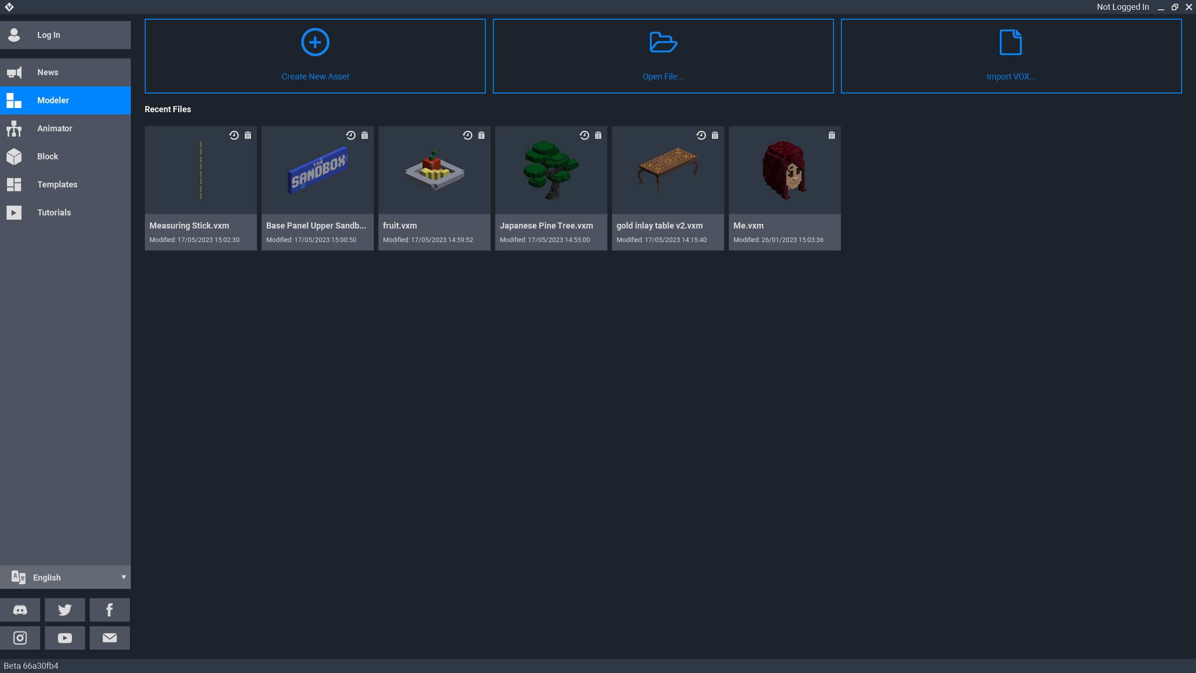Click the Discord icon button
The width and height of the screenshot is (1196, 673).
coord(20,610)
